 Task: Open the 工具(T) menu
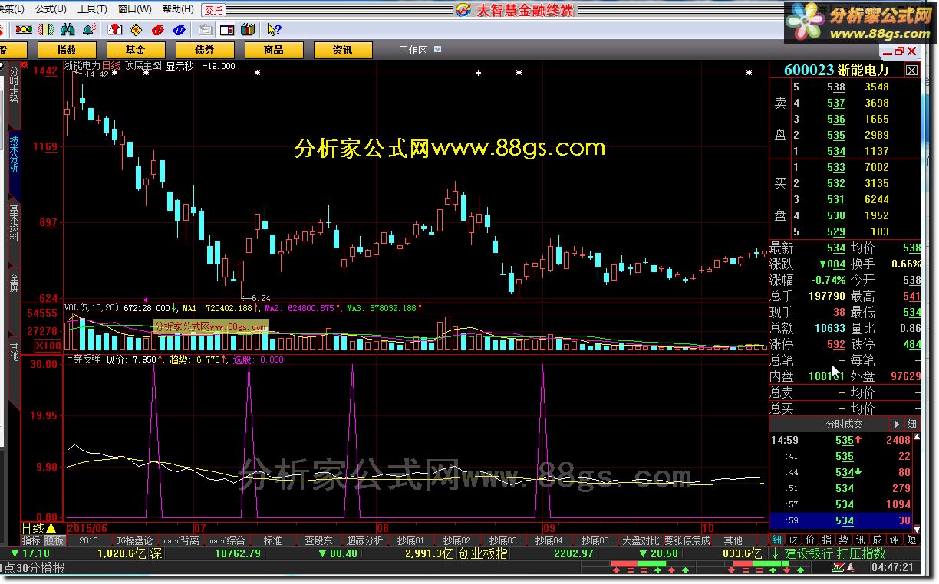coord(92,9)
